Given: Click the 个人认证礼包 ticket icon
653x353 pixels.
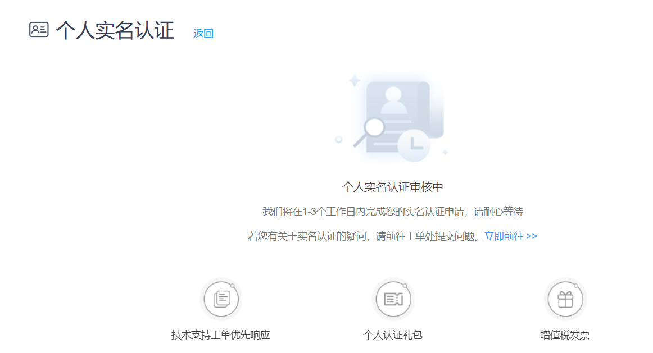Looking at the screenshot, I should 394,299.
